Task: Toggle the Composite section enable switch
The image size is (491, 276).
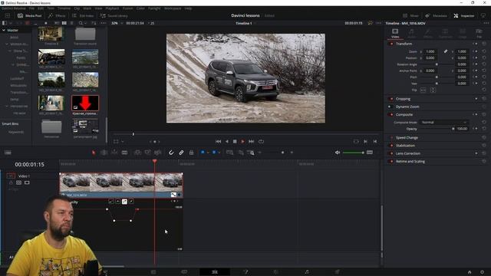Action: [391, 114]
